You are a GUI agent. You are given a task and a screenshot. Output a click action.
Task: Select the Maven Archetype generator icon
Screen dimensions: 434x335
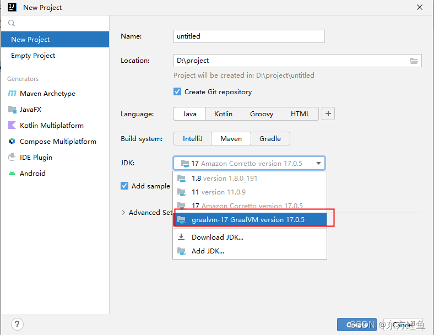coord(12,93)
